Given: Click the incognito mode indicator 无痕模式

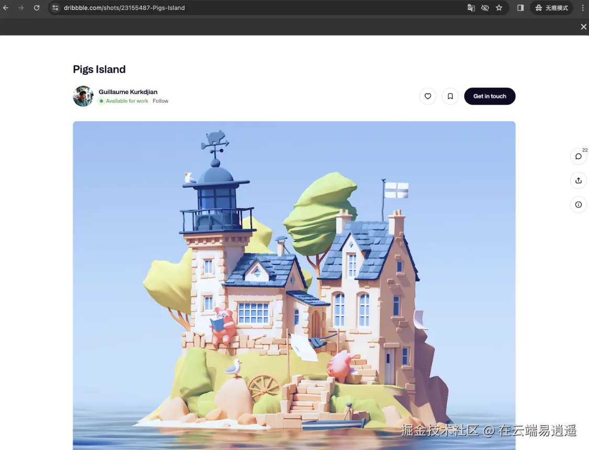Looking at the screenshot, I should tap(551, 8).
